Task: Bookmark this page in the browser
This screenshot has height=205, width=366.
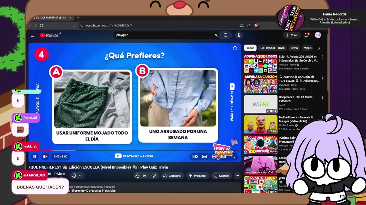Action: tap(74, 26)
